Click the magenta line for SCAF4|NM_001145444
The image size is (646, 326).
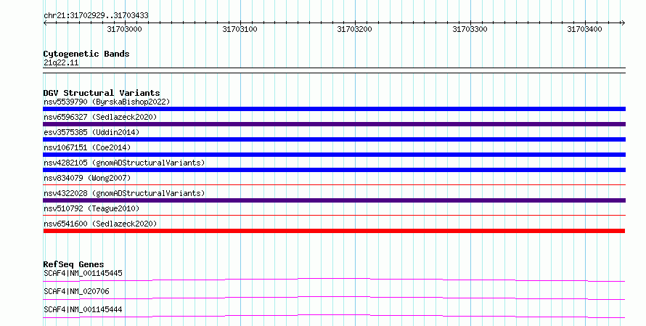334,316
